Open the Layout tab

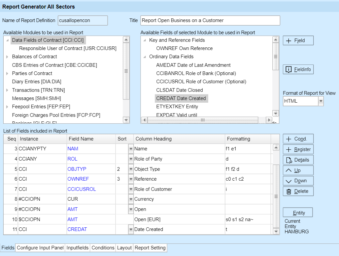[124, 248]
